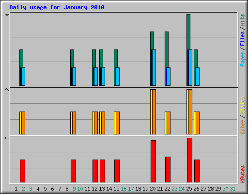The image size is (248, 194).
Task: Click the orange Sites bar for day 20
Action: [154, 112]
